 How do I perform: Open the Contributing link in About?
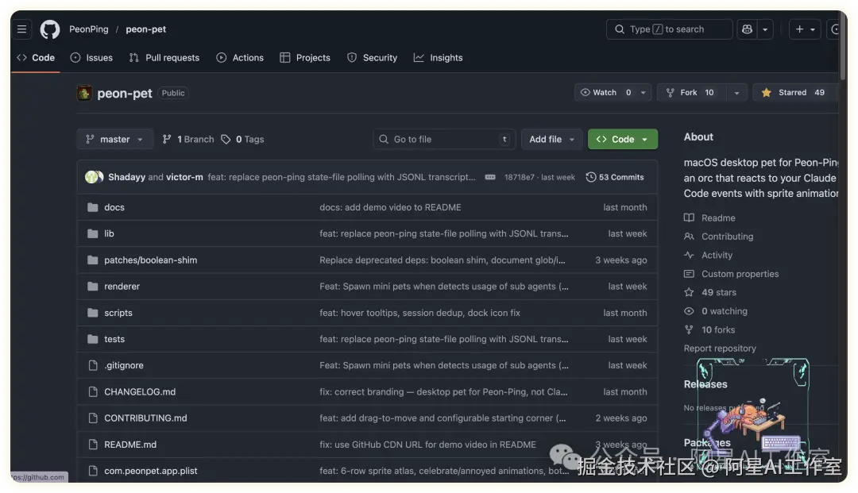718,236
